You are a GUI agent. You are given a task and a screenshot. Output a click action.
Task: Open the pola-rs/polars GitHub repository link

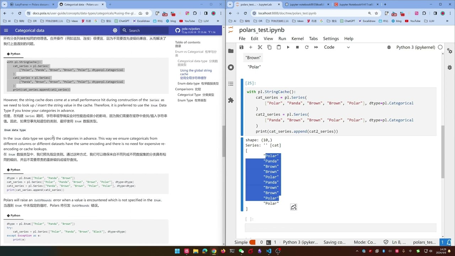(x=196, y=31)
